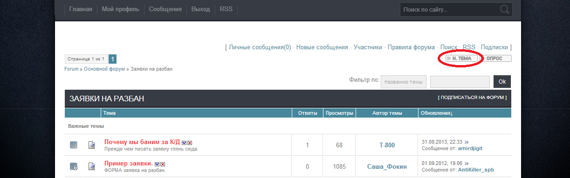Click the red X icon after Пример заявки title

pos(163,164)
